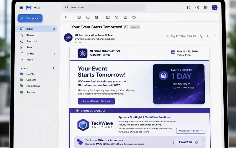Archive this email
This screenshot has height=148, width=236.
click(79, 17)
